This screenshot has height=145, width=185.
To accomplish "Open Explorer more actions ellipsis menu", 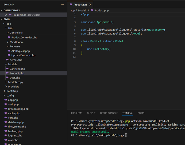I will (62, 5).
